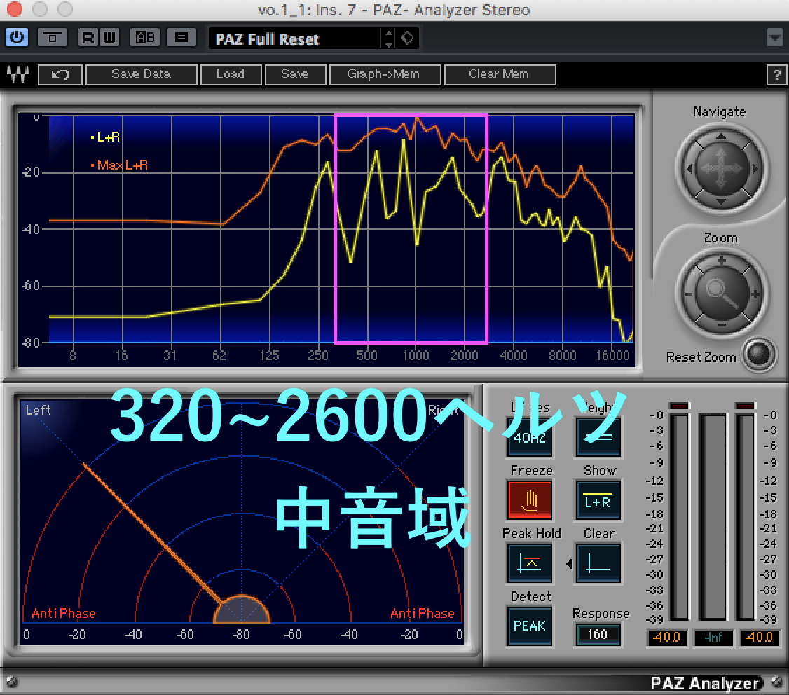Toggle the plugin power bypass button
The image size is (789, 695).
coord(17,37)
